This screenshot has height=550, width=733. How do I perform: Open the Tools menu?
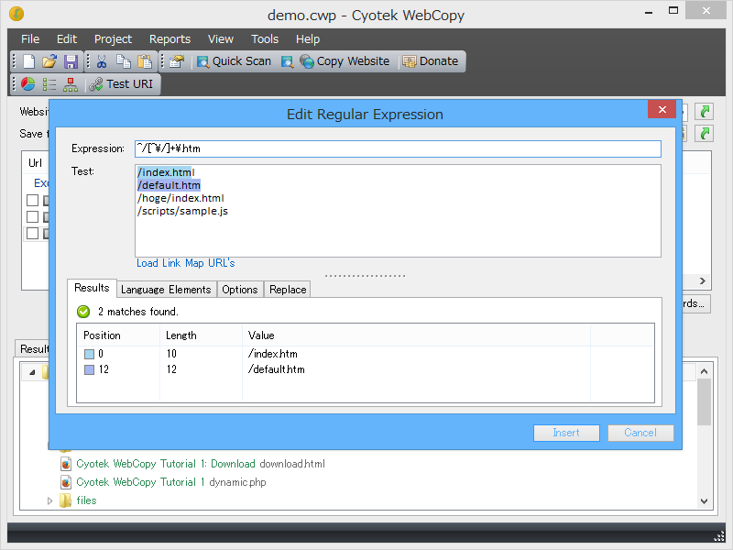pyautogui.click(x=265, y=39)
